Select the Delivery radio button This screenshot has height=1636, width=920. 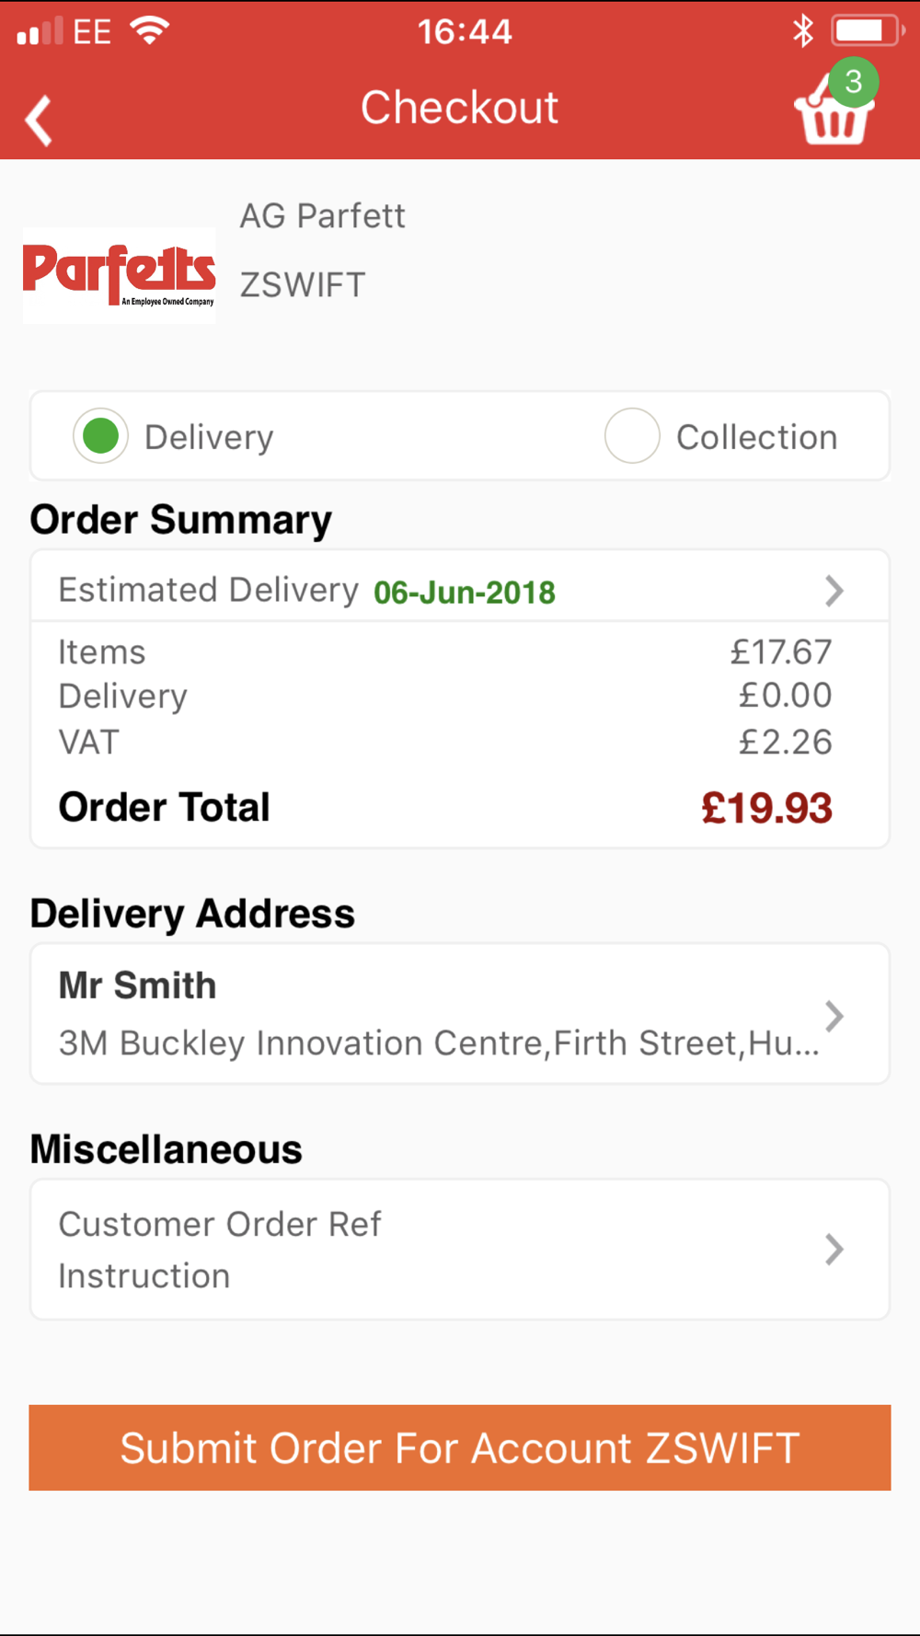[100, 435]
